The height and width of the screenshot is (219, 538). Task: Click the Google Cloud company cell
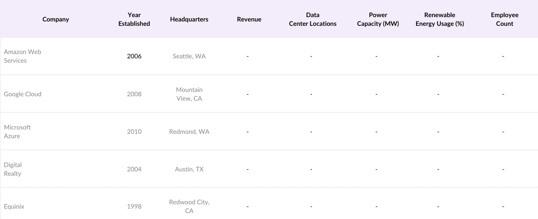point(23,94)
